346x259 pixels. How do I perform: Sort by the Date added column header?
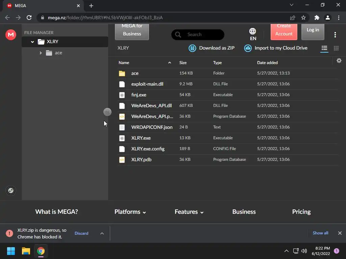click(267, 63)
